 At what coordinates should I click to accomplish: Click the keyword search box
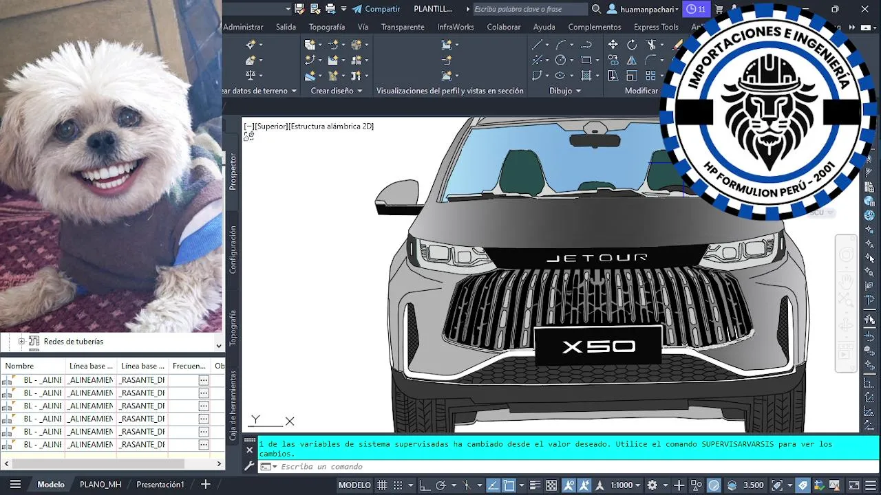[x=529, y=9]
